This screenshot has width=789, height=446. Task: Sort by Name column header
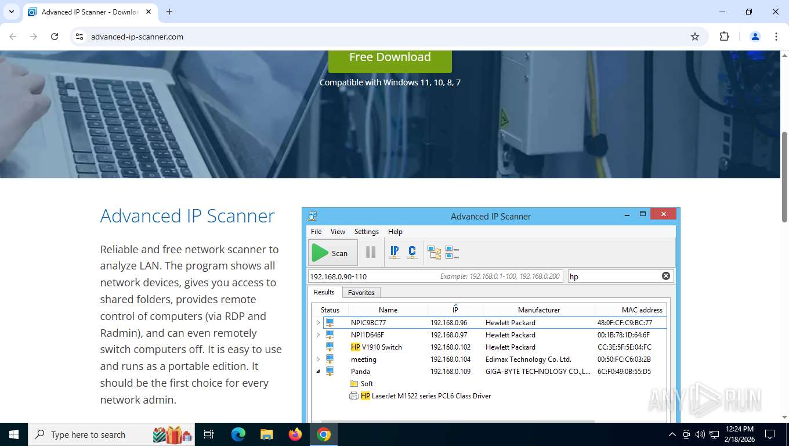388,310
